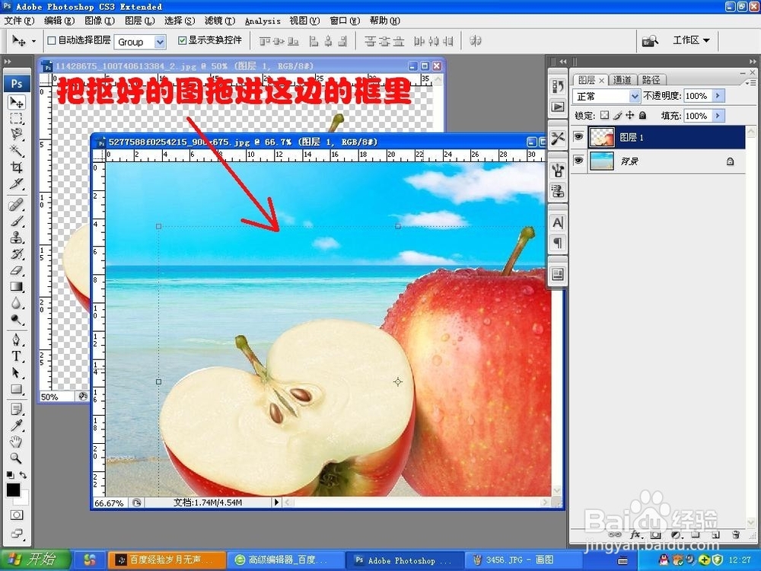
Task: Open the Layers panel flyout menu
Action: click(751, 83)
